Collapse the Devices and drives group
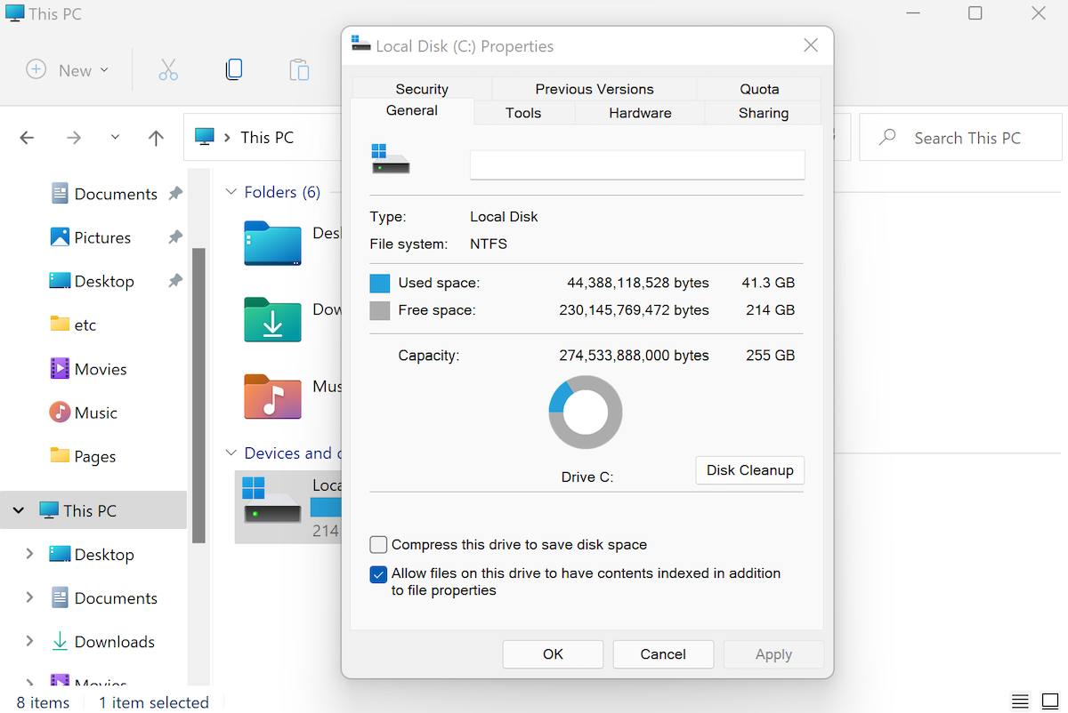Image resolution: width=1068 pixels, height=713 pixels. coord(231,453)
